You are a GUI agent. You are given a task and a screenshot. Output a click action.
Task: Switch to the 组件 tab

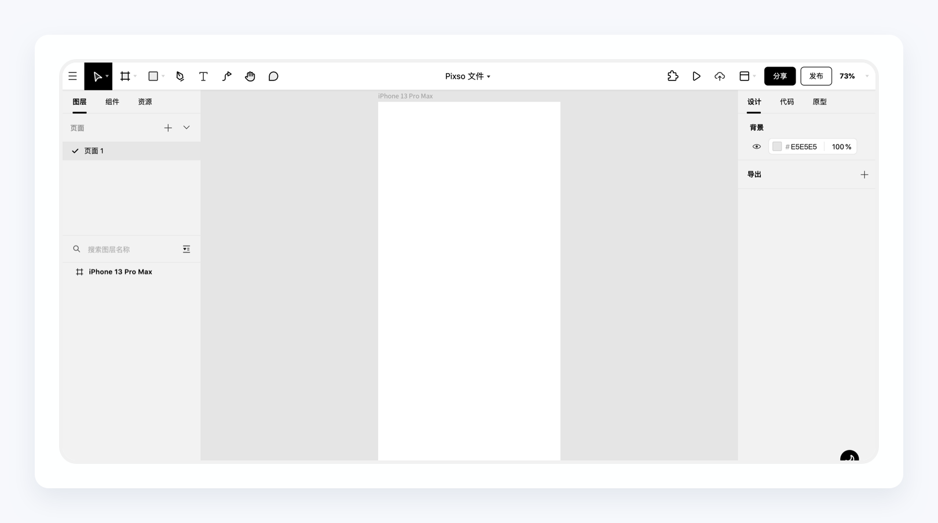click(112, 102)
